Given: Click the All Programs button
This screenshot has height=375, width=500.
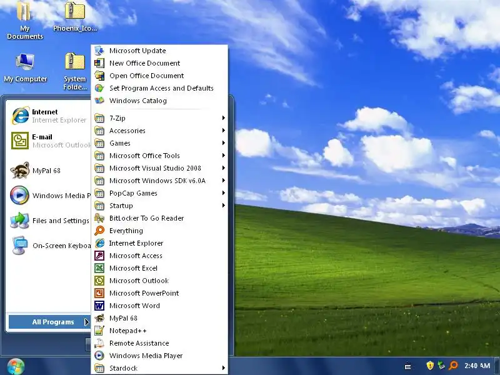Looking at the screenshot, I should tap(49, 322).
